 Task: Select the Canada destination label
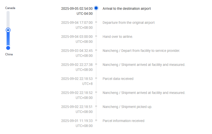10,8
